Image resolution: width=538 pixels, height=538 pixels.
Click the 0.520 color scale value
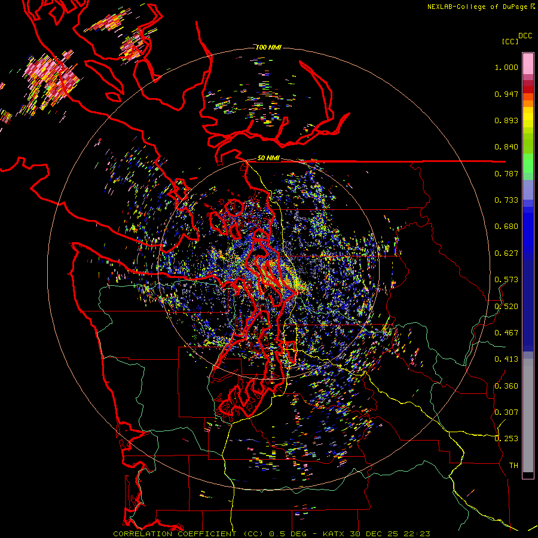[x=506, y=307]
